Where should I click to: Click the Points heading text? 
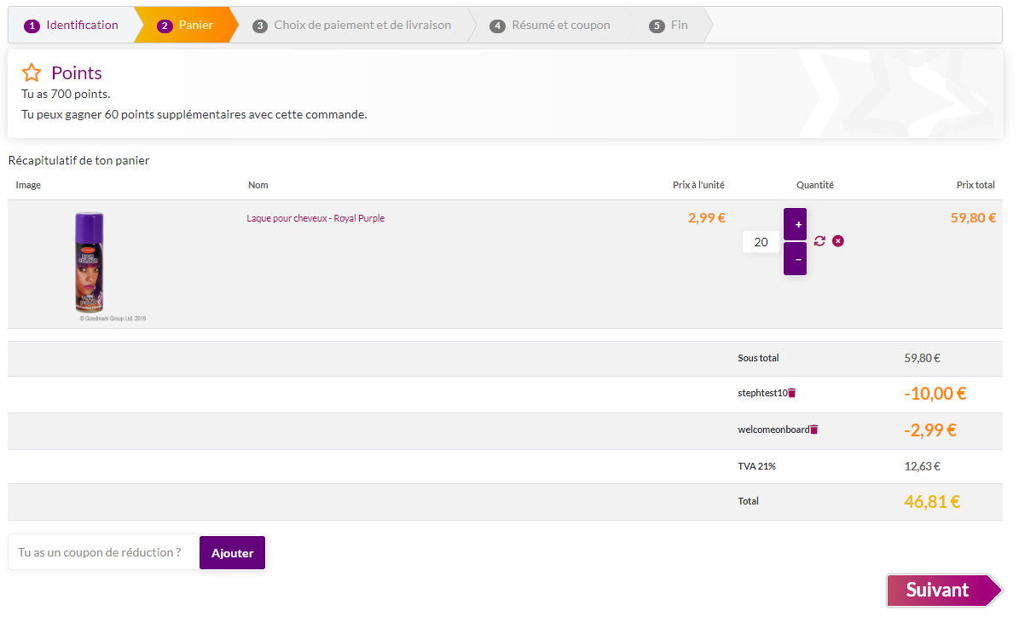tap(77, 73)
